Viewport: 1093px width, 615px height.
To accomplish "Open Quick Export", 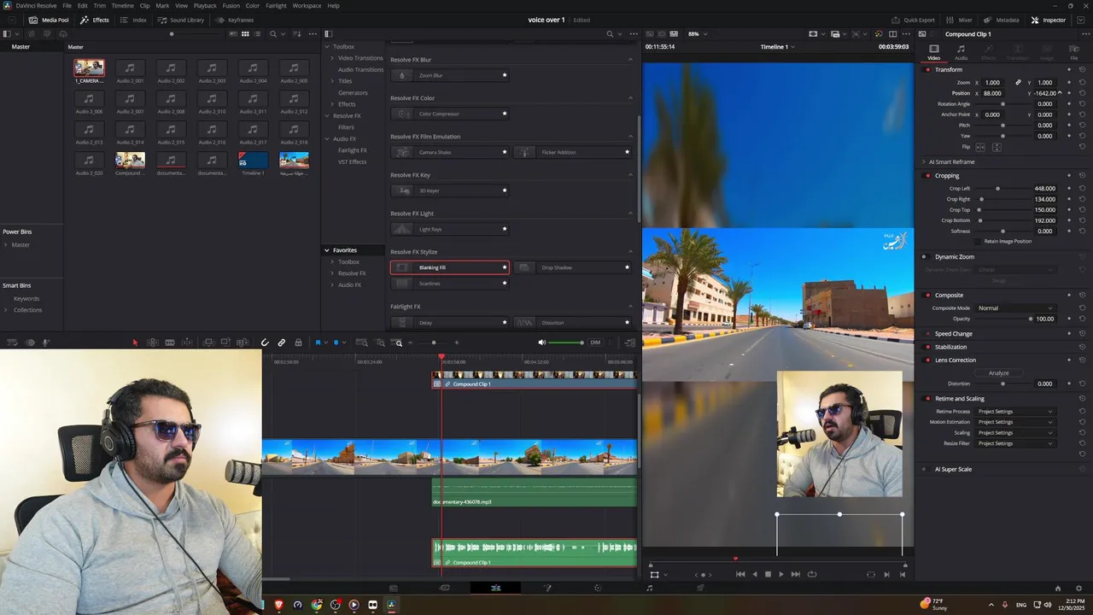I will click(x=913, y=20).
